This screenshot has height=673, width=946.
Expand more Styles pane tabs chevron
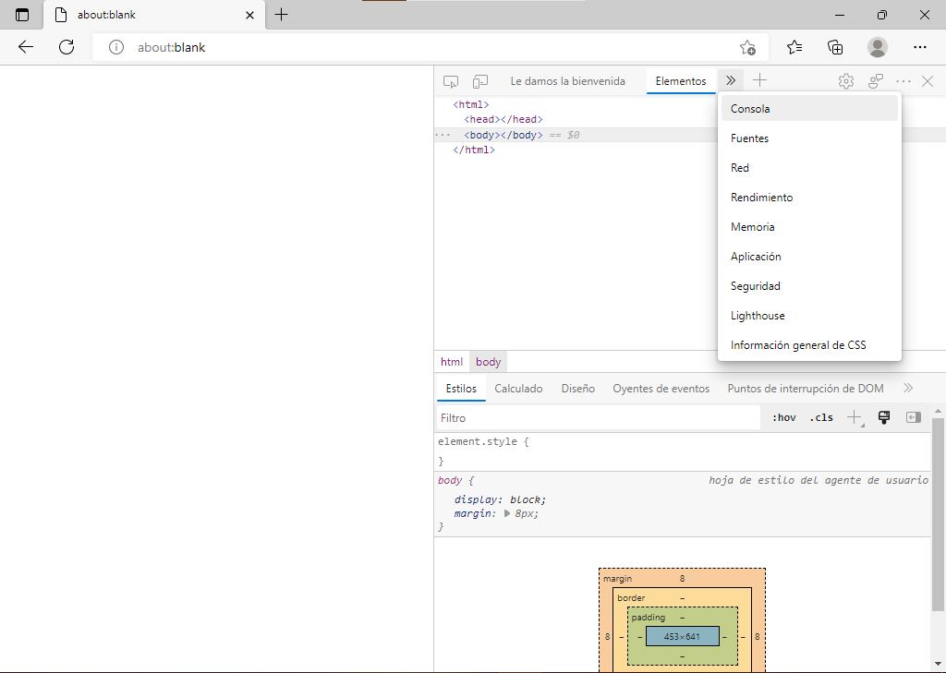coord(908,389)
